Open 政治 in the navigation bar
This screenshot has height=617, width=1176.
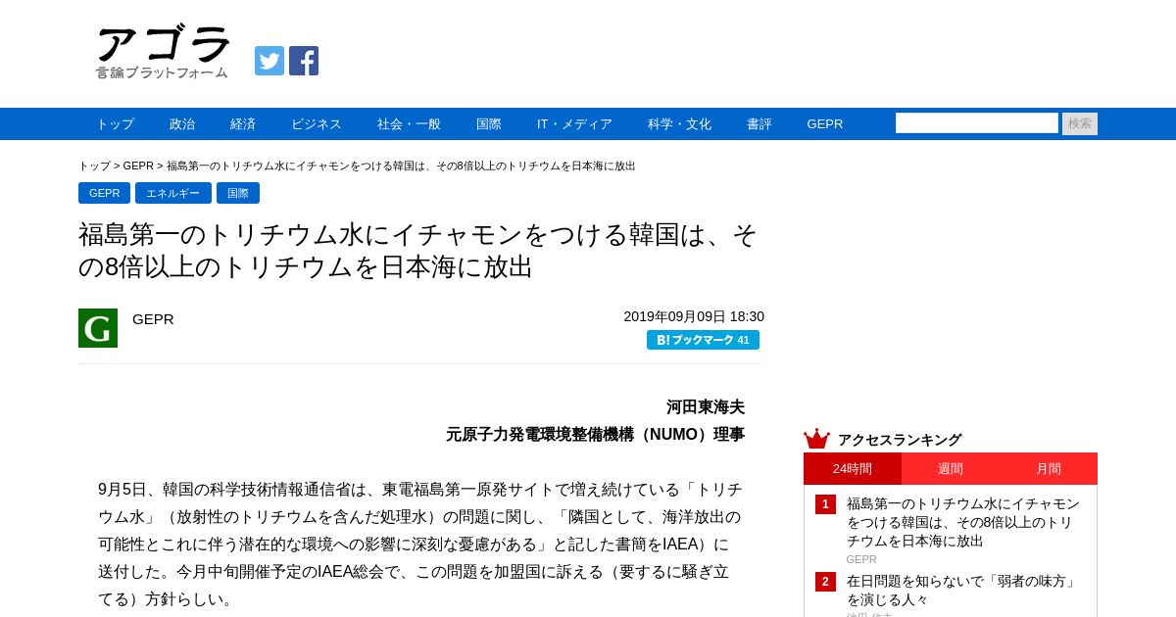pos(182,124)
